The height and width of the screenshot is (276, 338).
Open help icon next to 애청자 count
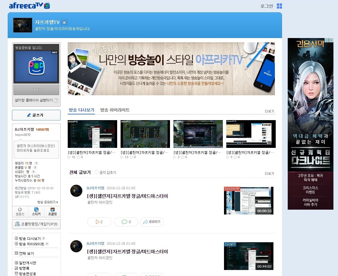click(x=36, y=163)
